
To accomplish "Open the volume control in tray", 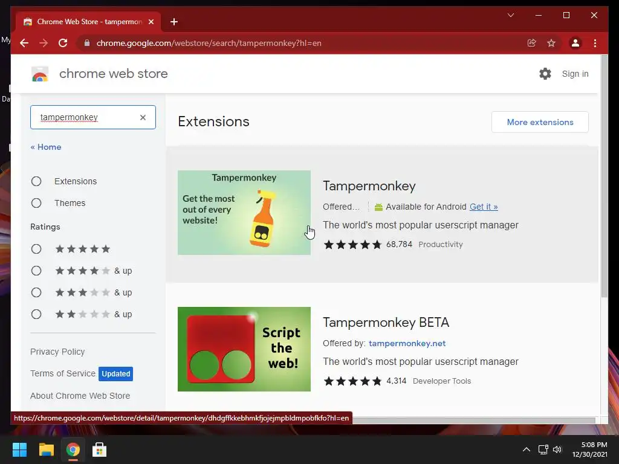I will [557, 449].
